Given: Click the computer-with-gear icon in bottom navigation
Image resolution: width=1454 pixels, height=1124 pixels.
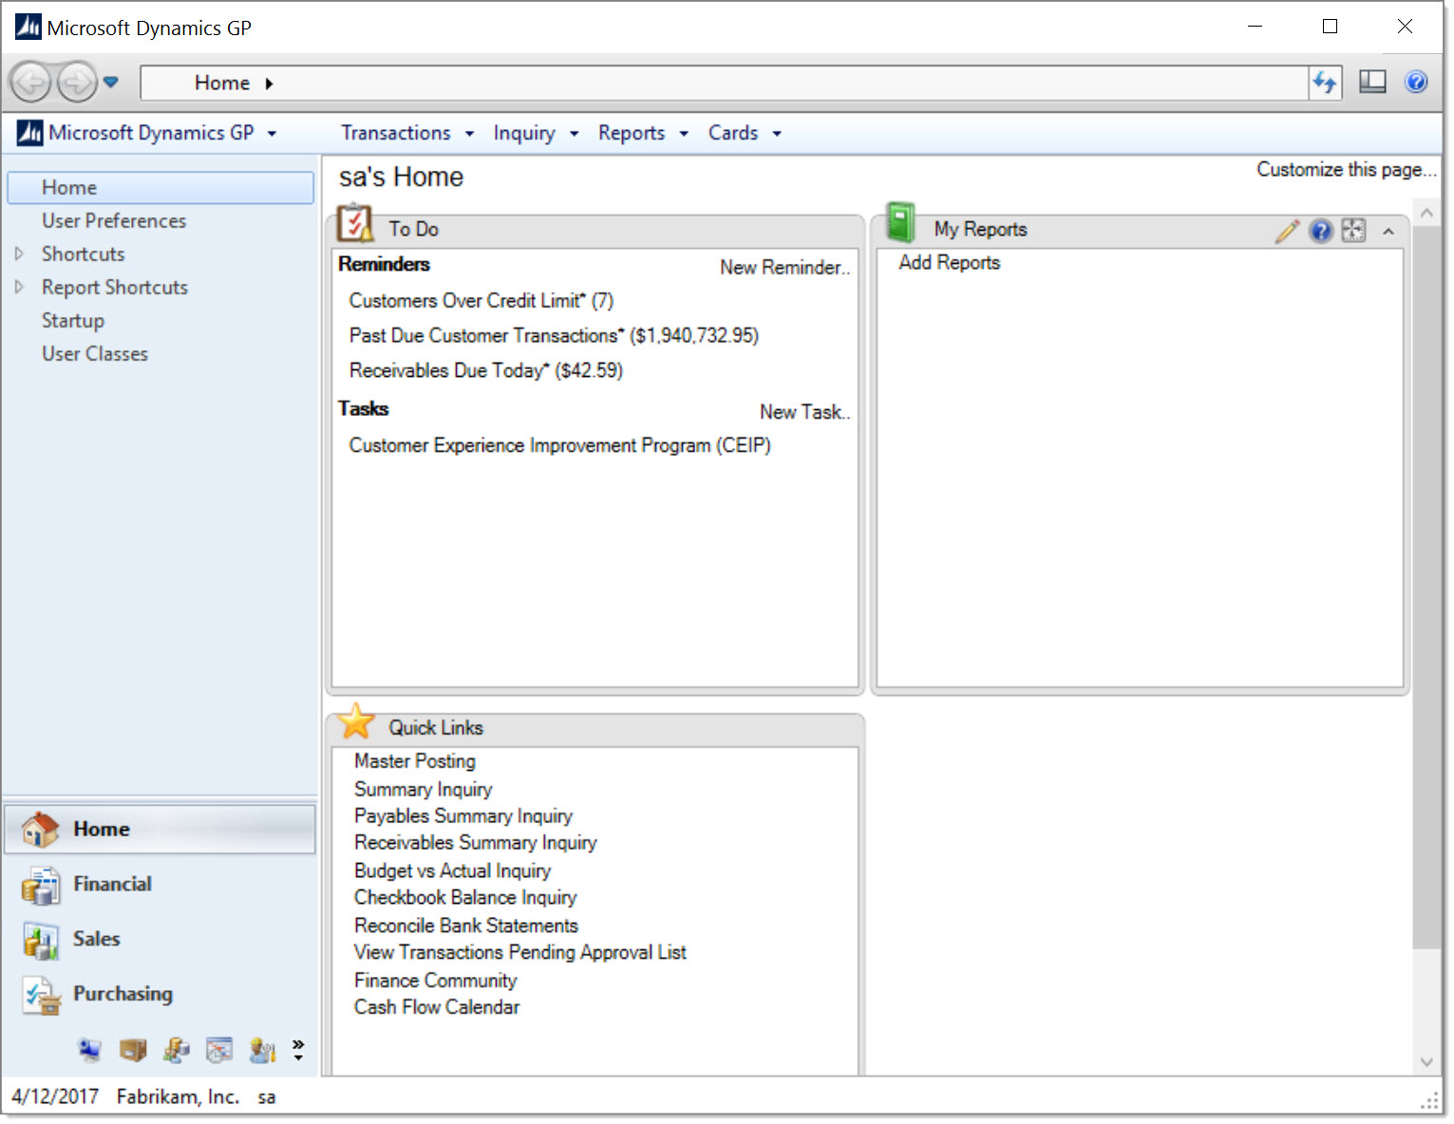Looking at the screenshot, I should [89, 1050].
